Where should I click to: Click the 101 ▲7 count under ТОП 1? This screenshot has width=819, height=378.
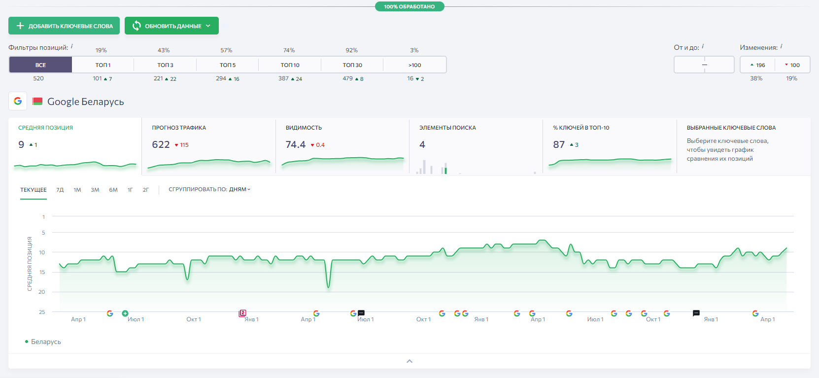coord(102,78)
